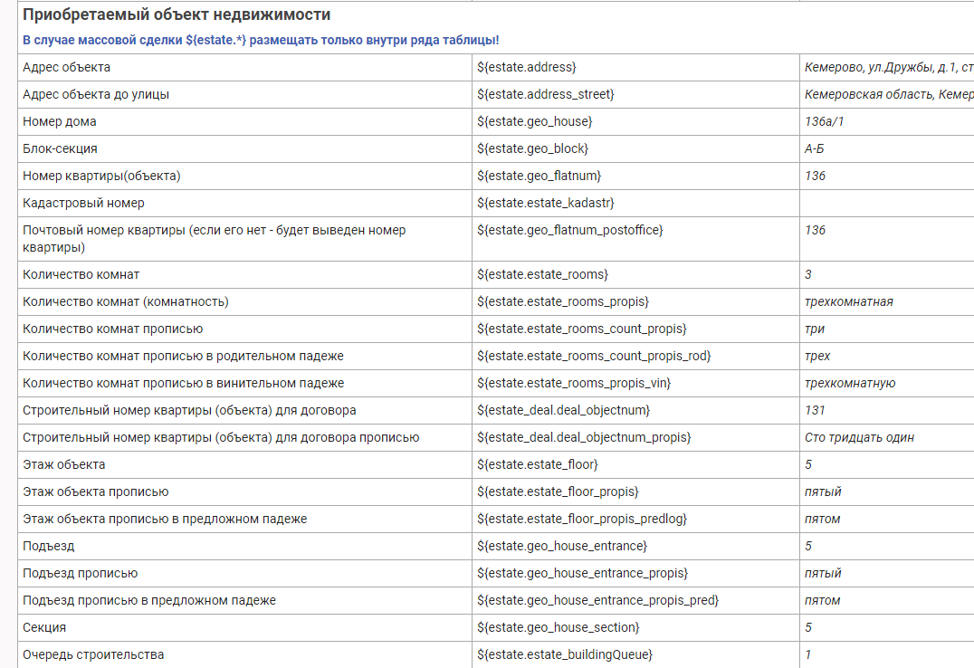Image resolution: width=974 pixels, height=668 pixels.
Task: Select the ${estate_deal.deal_objectnum} variable cell
Action: point(563,410)
